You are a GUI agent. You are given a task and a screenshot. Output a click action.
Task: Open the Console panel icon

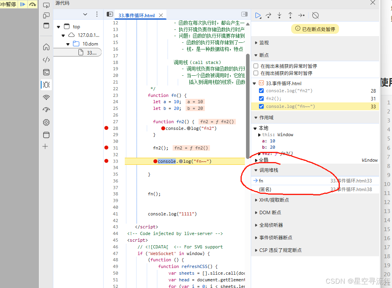click(x=46, y=72)
